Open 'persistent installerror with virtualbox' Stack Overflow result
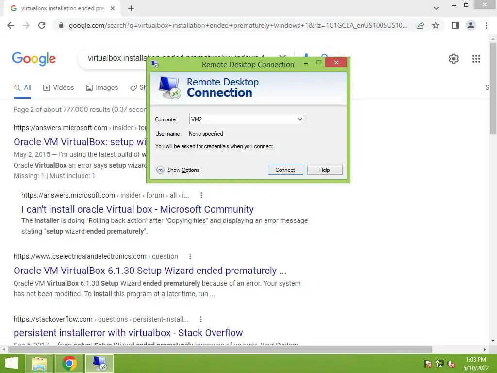Screen dimensions: 497x373 pyautogui.click(x=128, y=333)
